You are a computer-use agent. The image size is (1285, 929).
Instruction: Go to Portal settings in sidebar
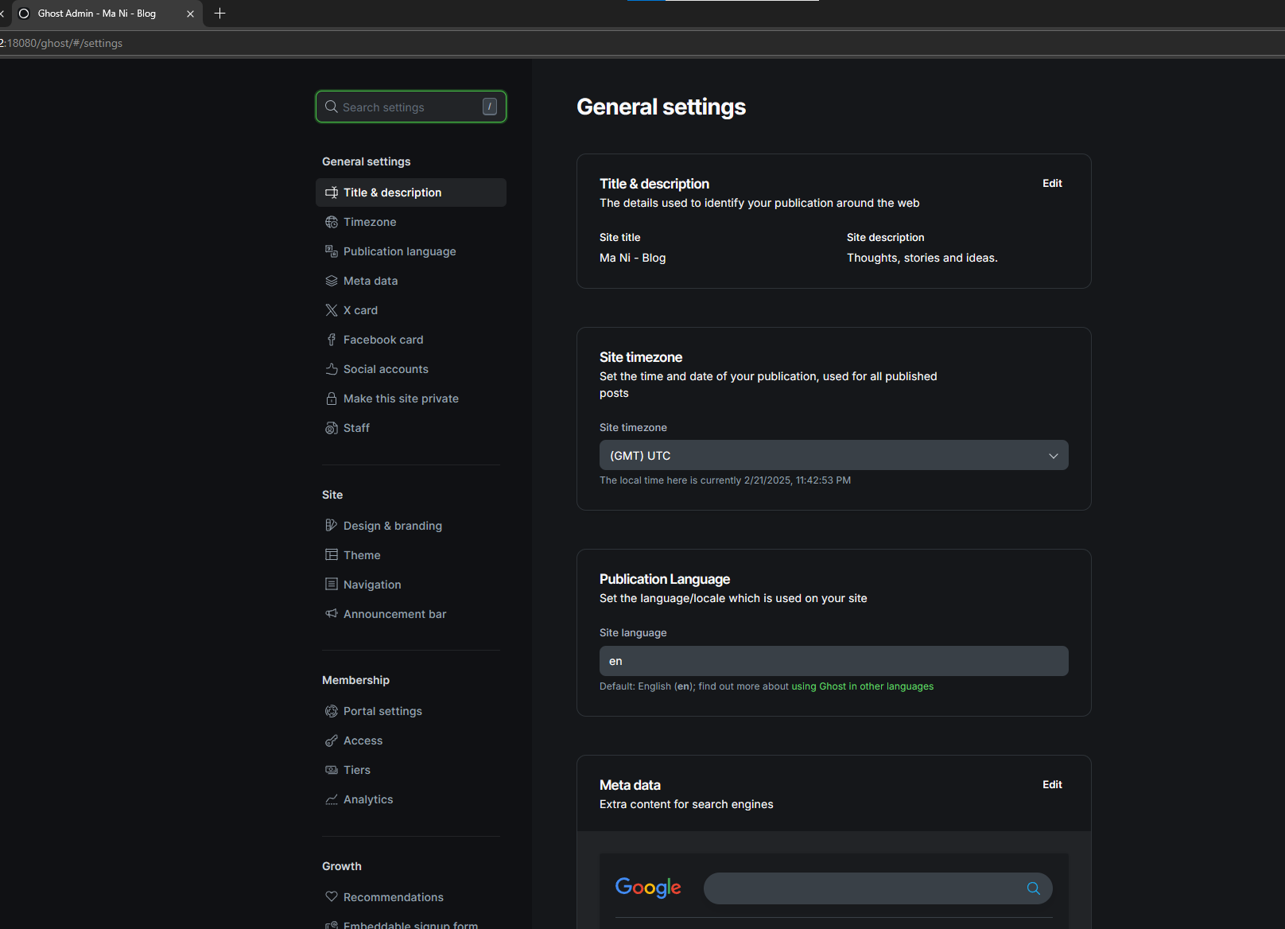coord(382,711)
